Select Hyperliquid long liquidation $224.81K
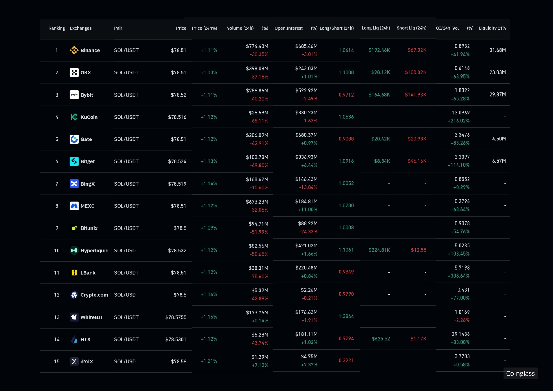Image resolution: width=553 pixels, height=391 pixels. pos(379,250)
